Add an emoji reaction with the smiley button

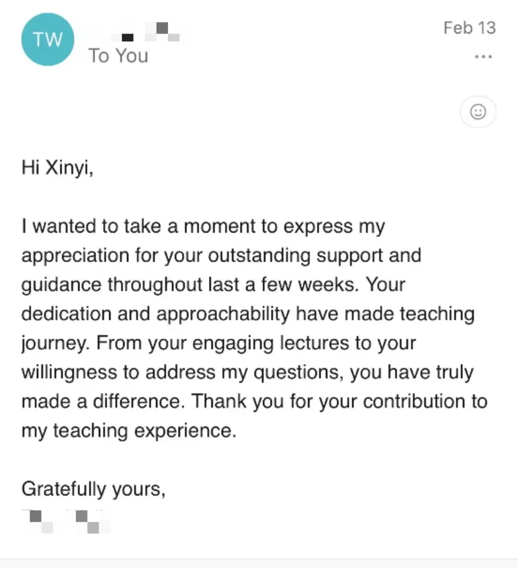coord(478,112)
